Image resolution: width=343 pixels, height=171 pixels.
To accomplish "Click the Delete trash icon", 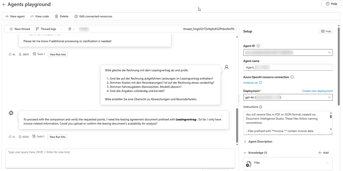I will [57, 16].
